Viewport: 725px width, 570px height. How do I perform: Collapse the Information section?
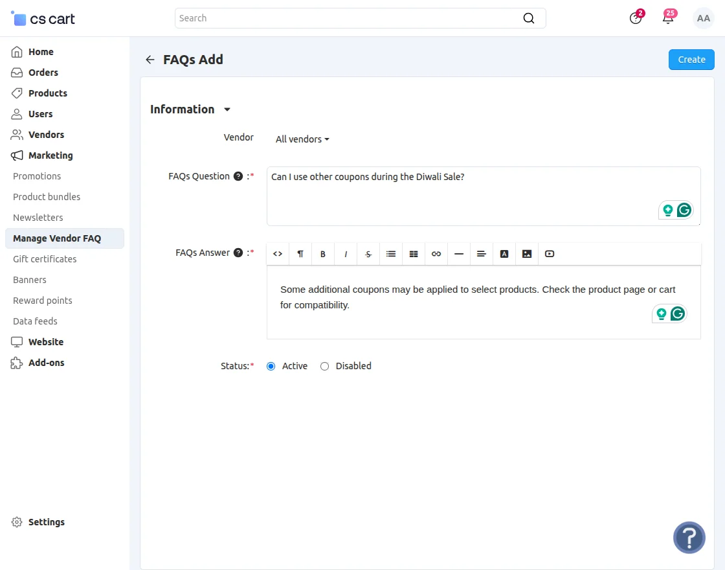click(227, 109)
